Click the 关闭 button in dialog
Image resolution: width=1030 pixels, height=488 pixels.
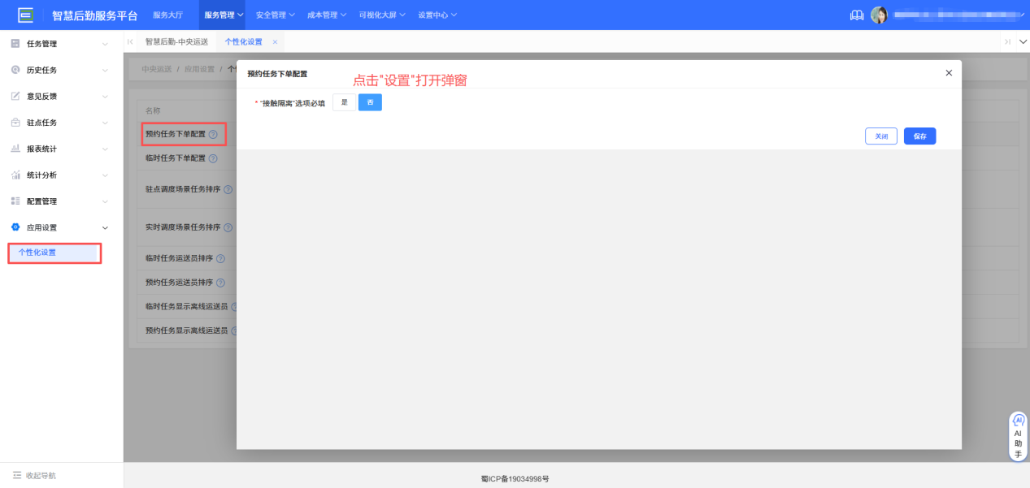pyautogui.click(x=881, y=136)
